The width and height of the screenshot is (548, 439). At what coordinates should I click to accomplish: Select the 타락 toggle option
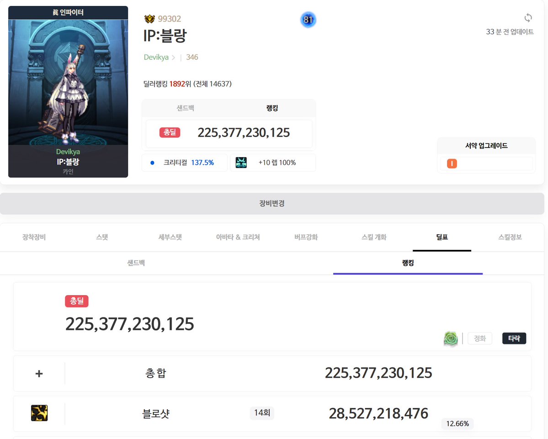(x=514, y=338)
